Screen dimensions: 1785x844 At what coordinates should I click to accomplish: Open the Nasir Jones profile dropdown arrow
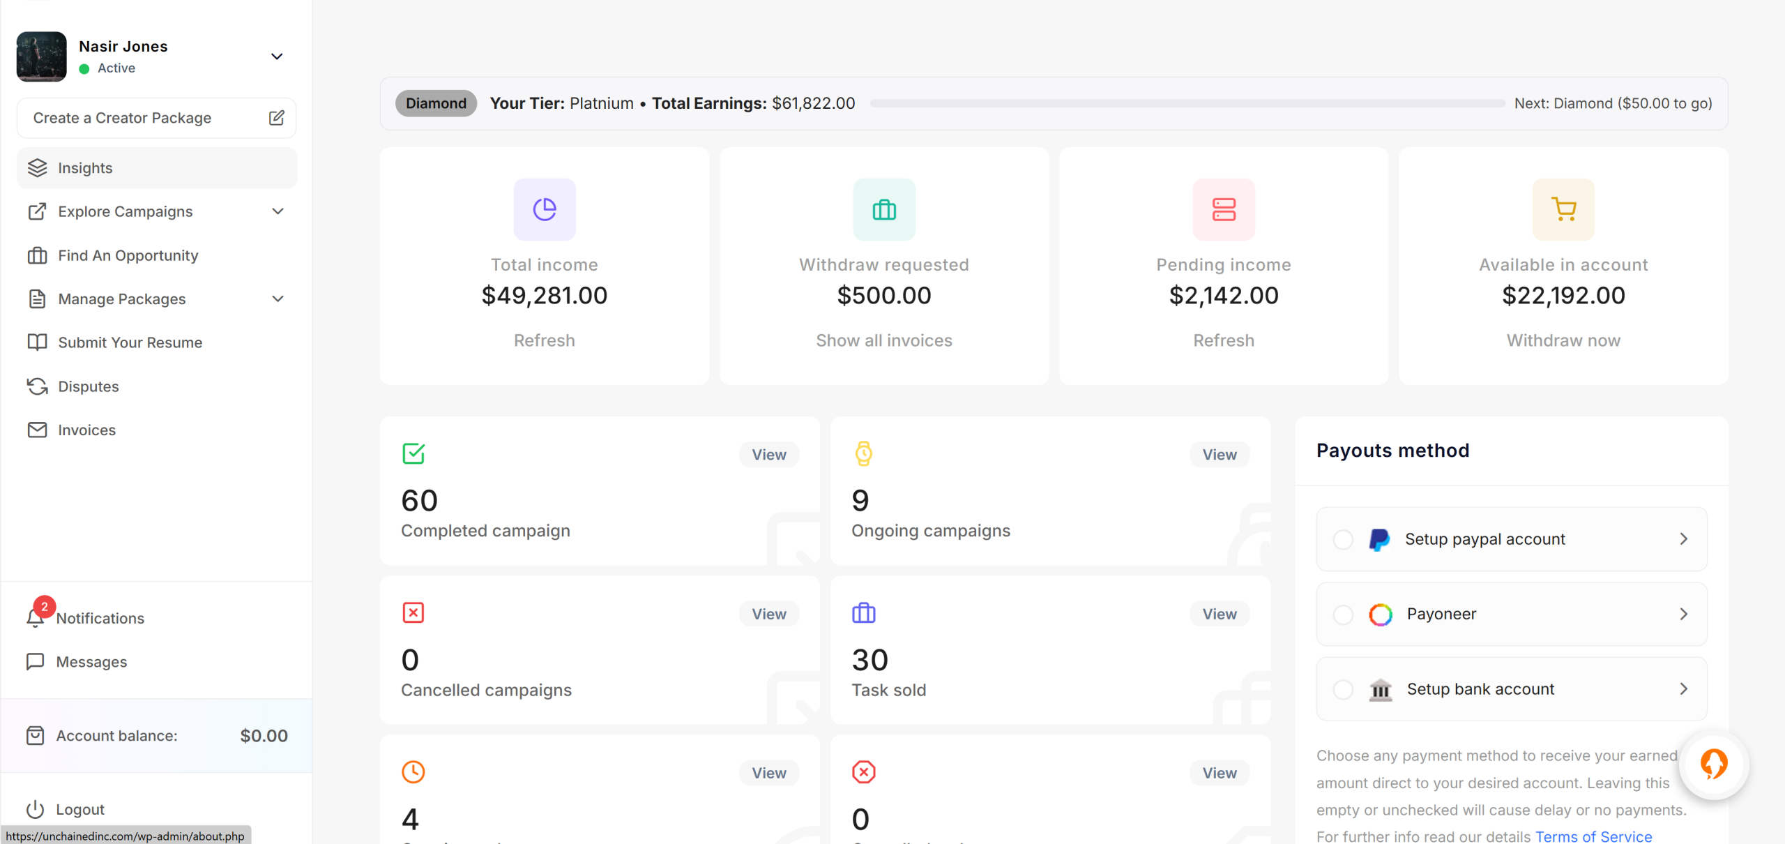coord(277,56)
